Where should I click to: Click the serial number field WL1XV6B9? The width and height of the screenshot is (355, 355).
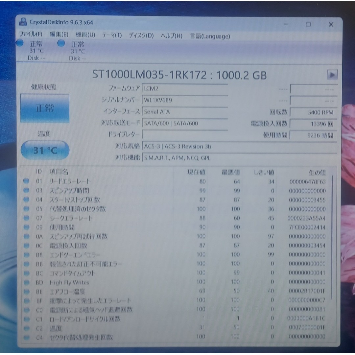coord(185,100)
